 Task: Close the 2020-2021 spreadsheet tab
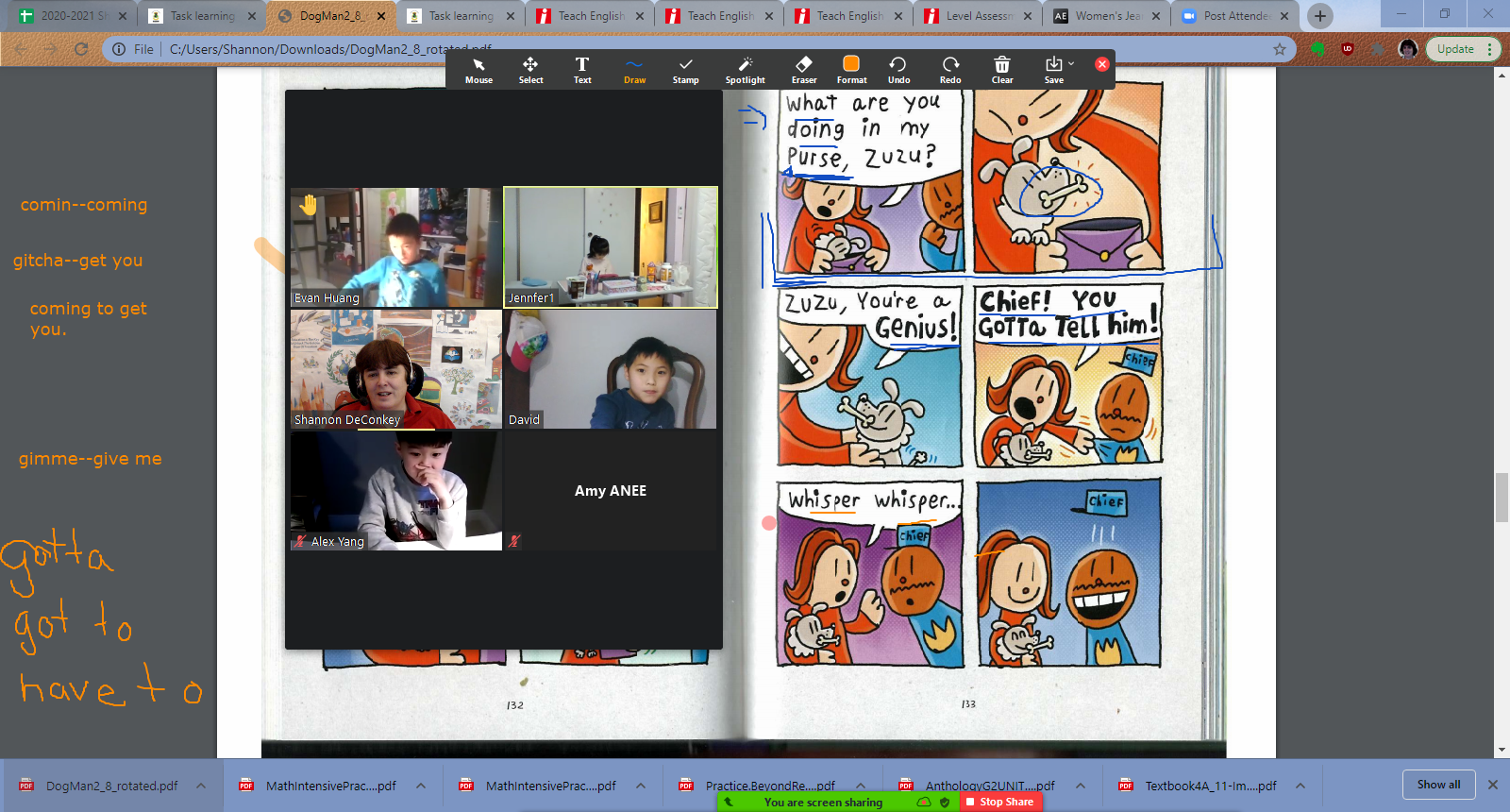pos(124,16)
